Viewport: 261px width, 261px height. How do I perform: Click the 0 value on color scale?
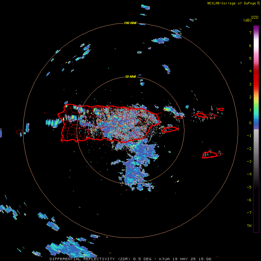tap(250, 123)
